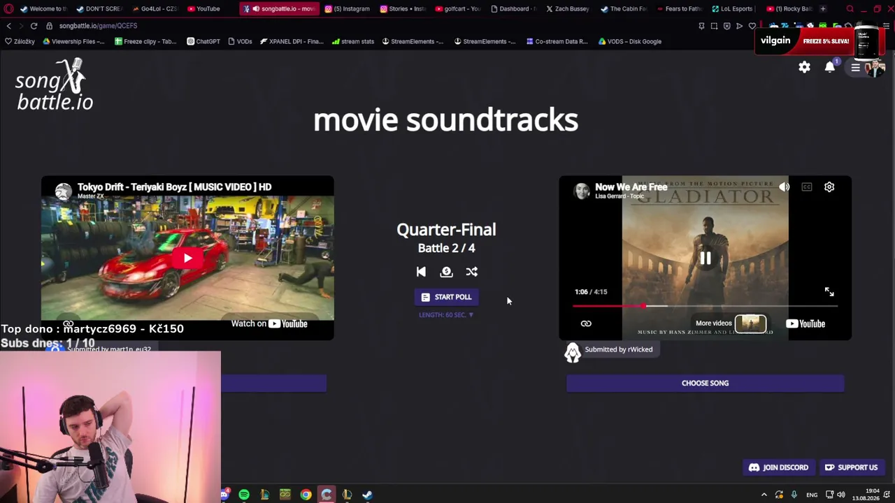This screenshot has height=503, width=895.
Task: Open the Support Us button
Action: 851,467
